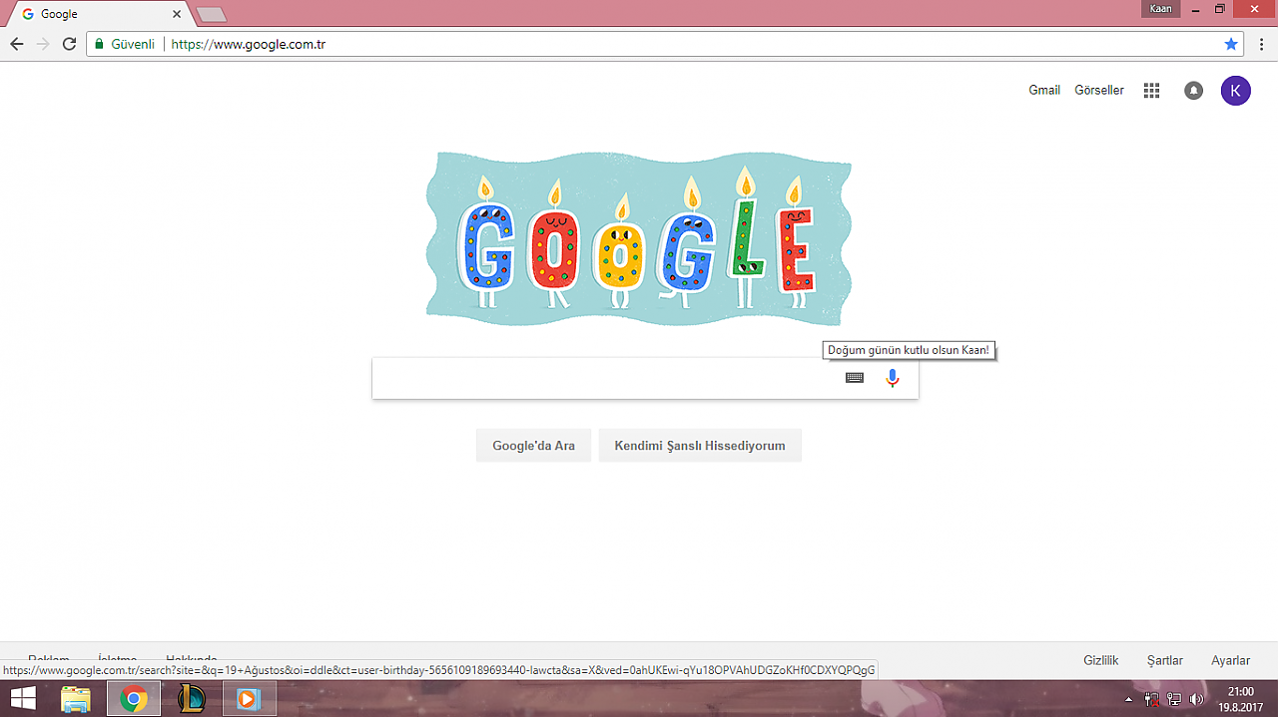The width and height of the screenshot is (1278, 717).
Task: Open the Gizlilik footer link
Action: tap(1101, 660)
